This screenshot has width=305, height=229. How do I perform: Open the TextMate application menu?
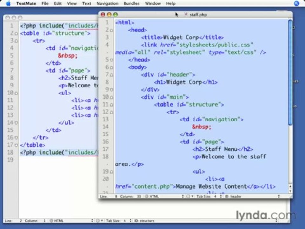[26, 3]
